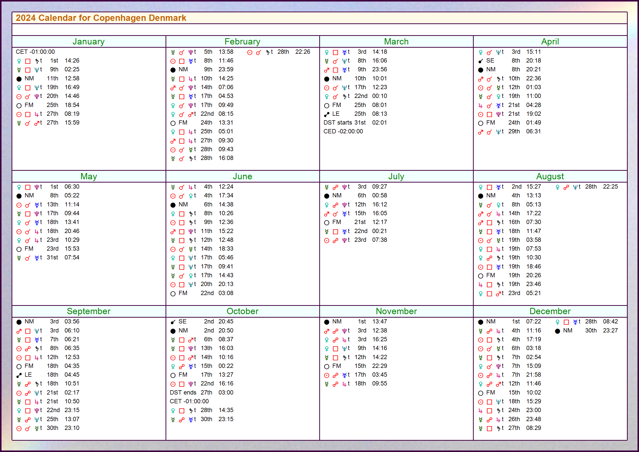The image size is (639, 452).
Task: Click Jupiter glyph in August 19th 23:46 row
Action: (x=480, y=285)
